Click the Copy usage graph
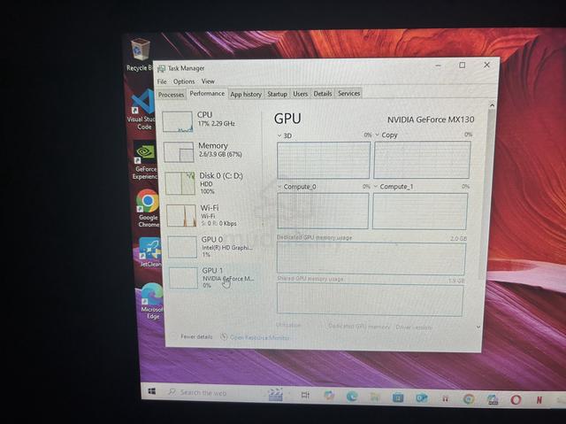The width and height of the screenshot is (566, 424). [422, 159]
